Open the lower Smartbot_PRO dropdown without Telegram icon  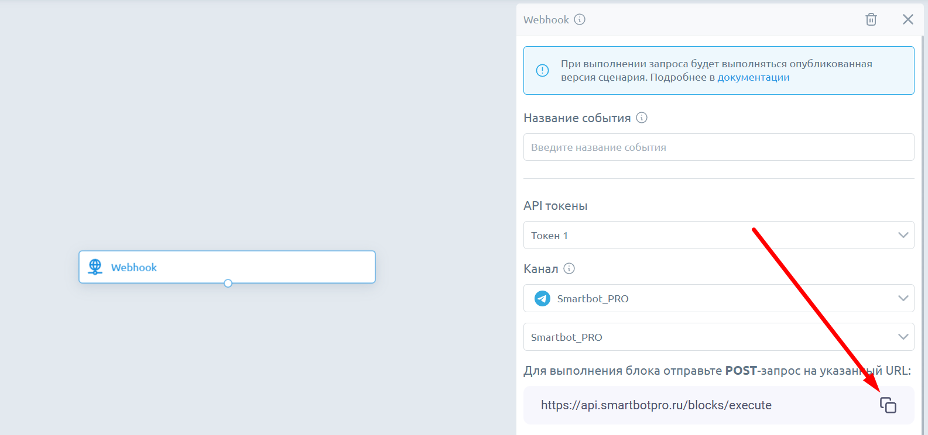click(718, 337)
